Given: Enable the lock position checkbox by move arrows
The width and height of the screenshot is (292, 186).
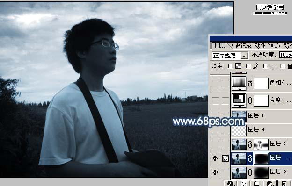Looking at the screenshot, I should point(265,66).
